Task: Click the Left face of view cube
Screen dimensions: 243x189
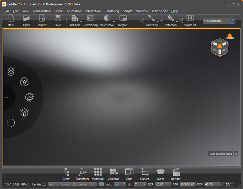Action: pos(215,50)
